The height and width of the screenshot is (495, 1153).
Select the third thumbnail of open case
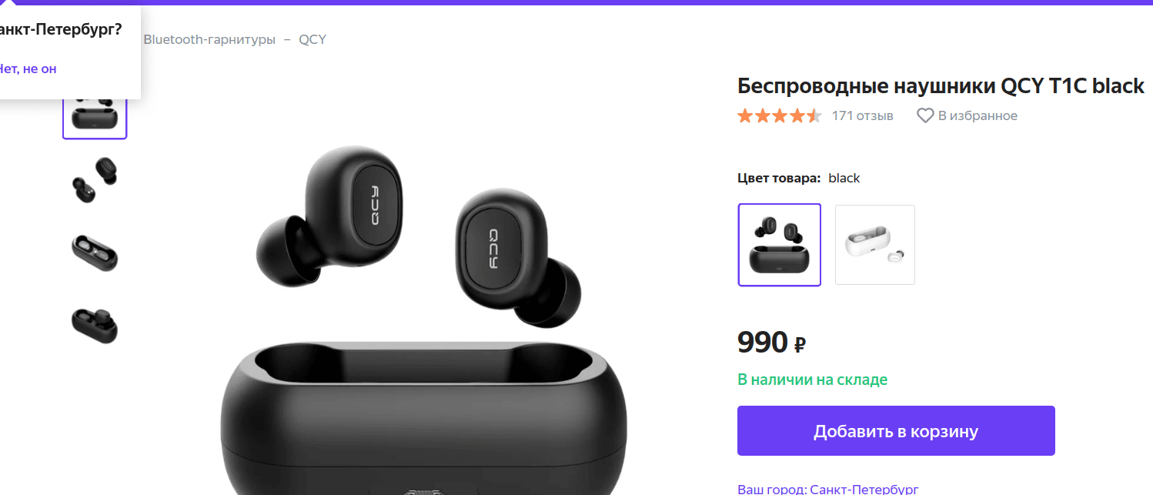click(x=95, y=253)
